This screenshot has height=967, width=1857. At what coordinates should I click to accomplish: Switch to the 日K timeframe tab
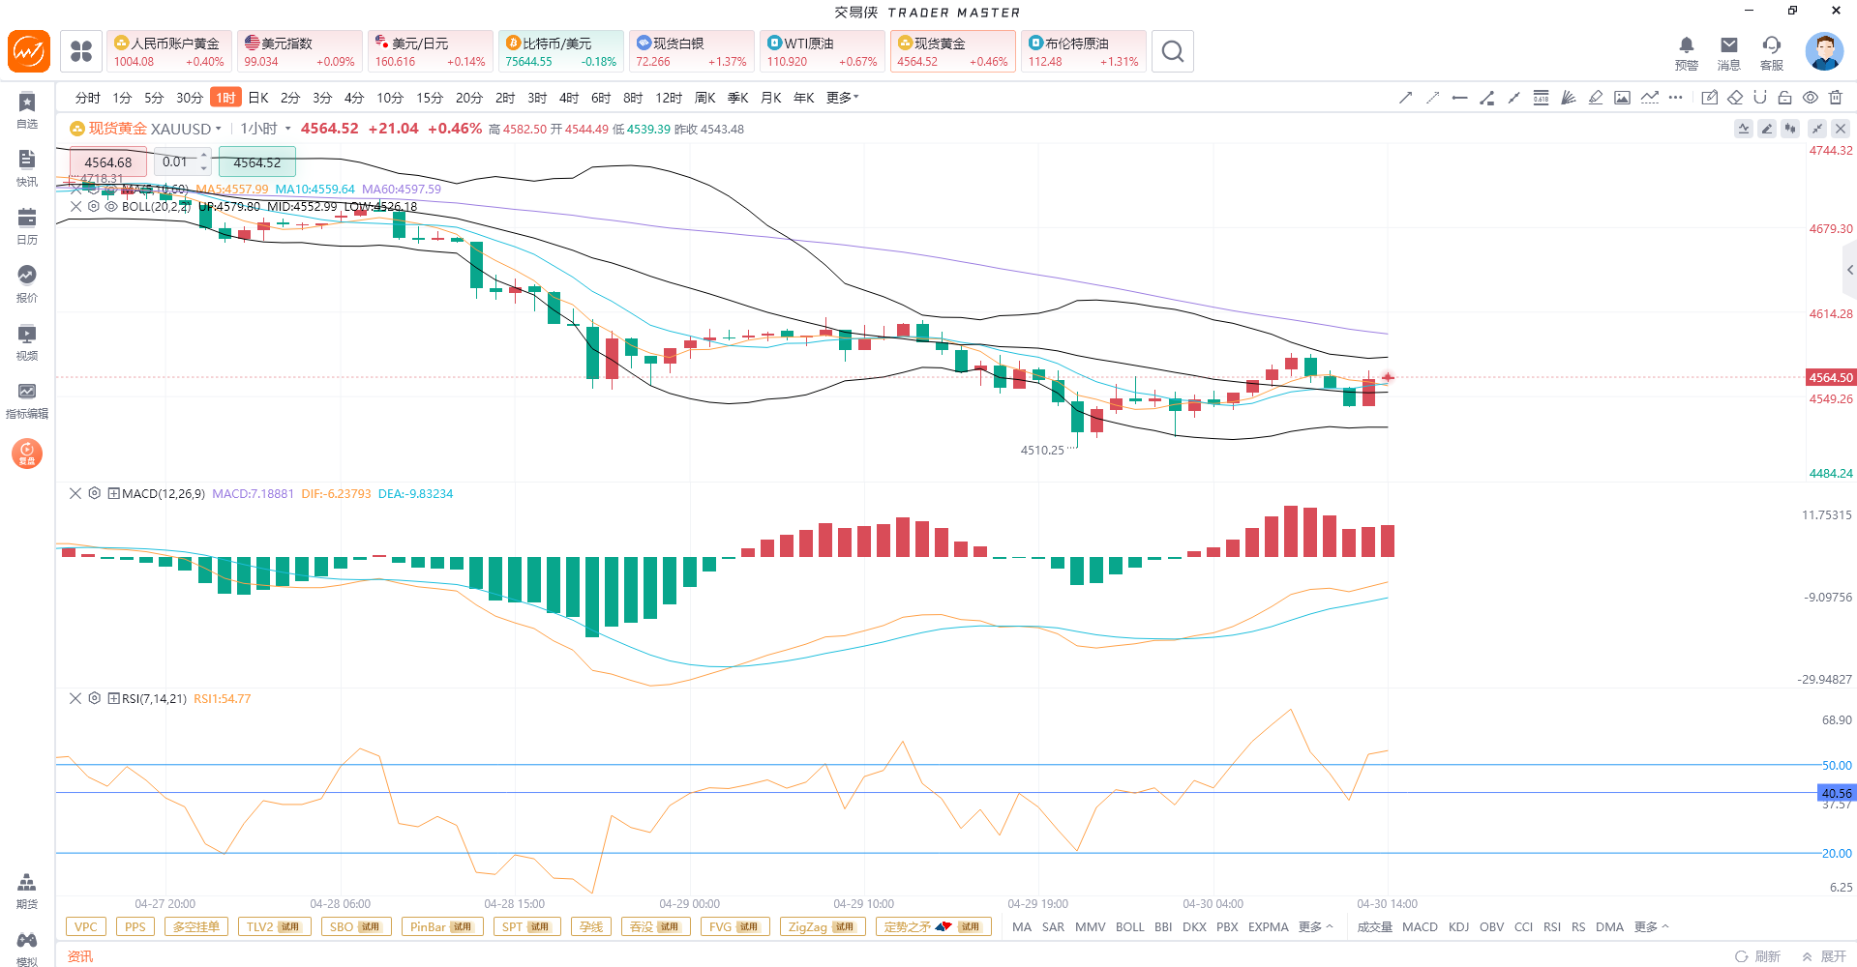(x=258, y=98)
